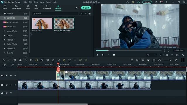Click the Save project icon
Image resolution: width=187 pixels, height=105 pixels.
pyautogui.click(x=156, y=2)
